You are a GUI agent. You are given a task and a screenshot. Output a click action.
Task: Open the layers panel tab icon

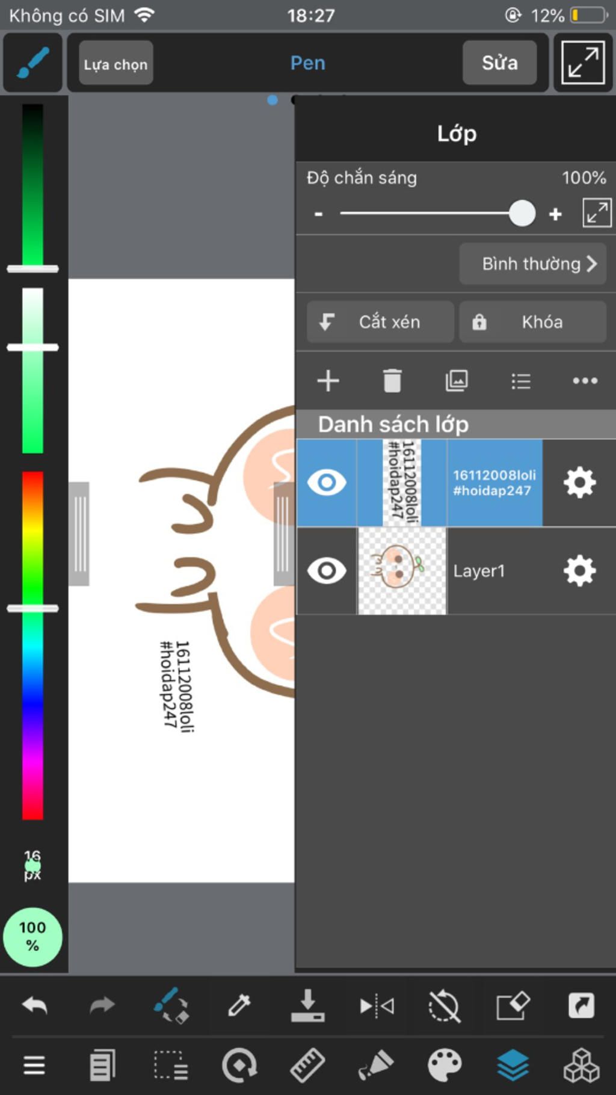pos(513,1065)
